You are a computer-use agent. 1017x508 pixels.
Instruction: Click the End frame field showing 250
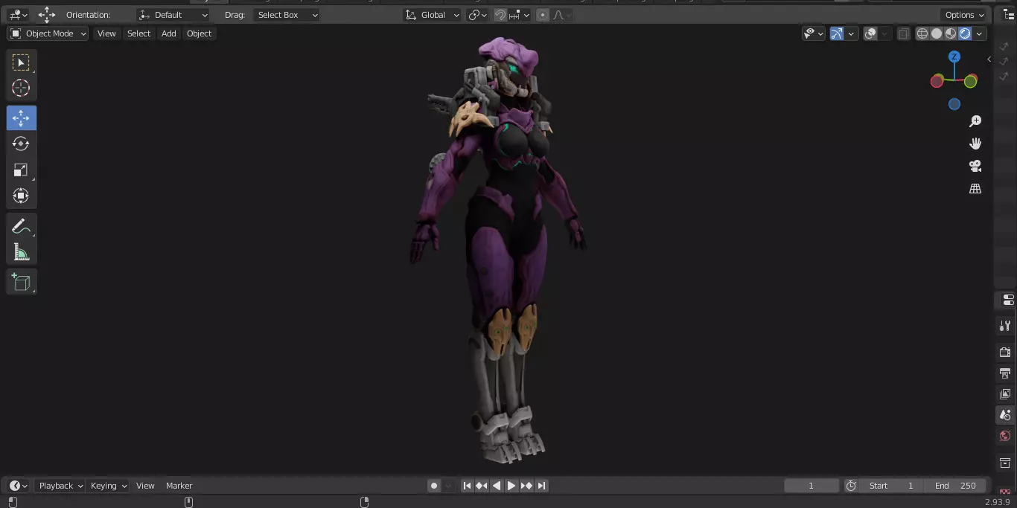click(x=955, y=486)
